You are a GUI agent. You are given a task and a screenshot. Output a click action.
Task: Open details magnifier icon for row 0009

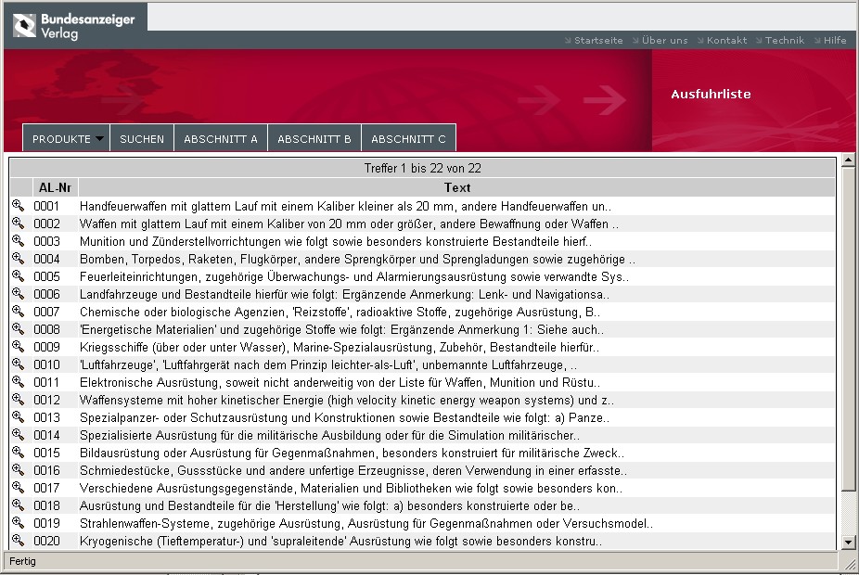tap(18, 347)
